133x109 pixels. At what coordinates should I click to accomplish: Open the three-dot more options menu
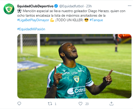[129, 6]
